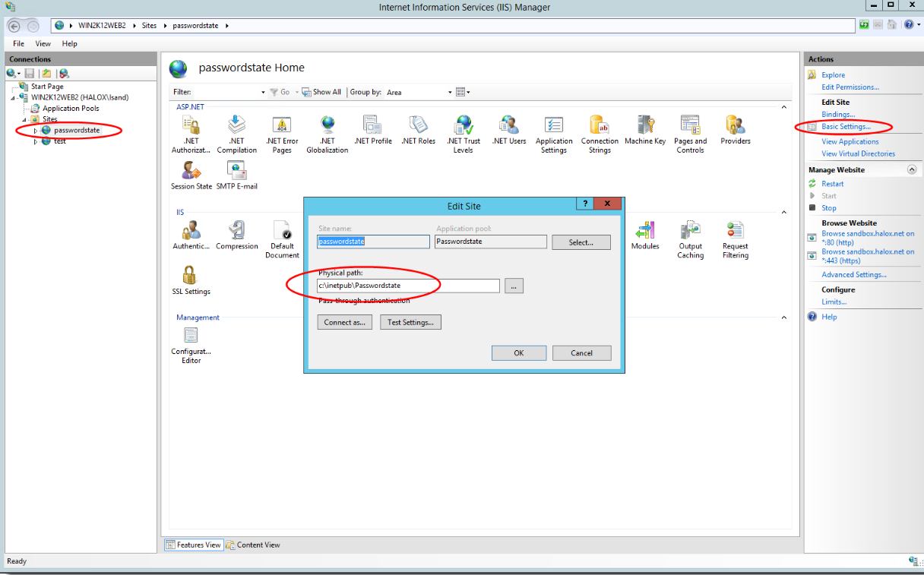The image size is (924, 575).
Task: Open the .NET Authorization Rules feature icon
Action: [x=191, y=134]
